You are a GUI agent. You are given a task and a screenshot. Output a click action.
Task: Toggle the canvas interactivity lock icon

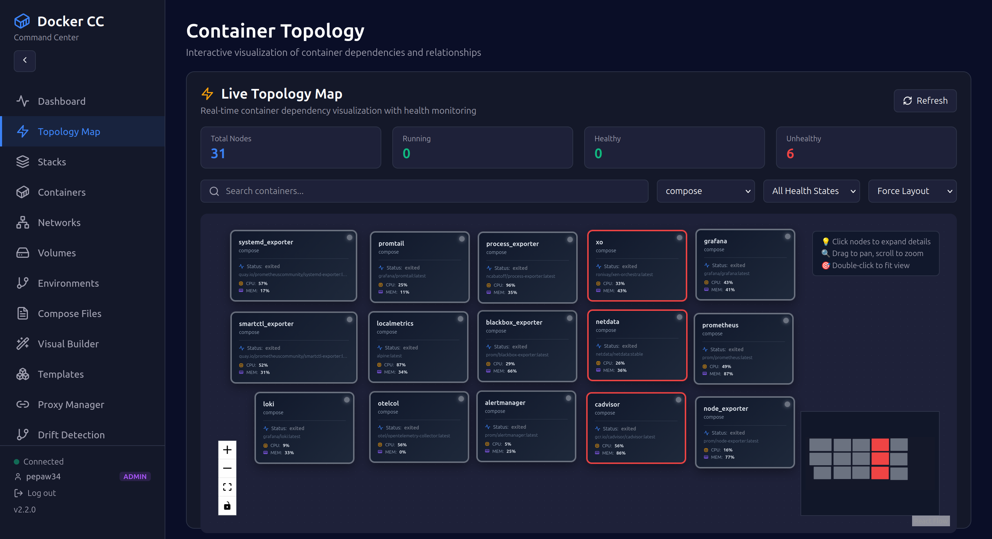227,506
